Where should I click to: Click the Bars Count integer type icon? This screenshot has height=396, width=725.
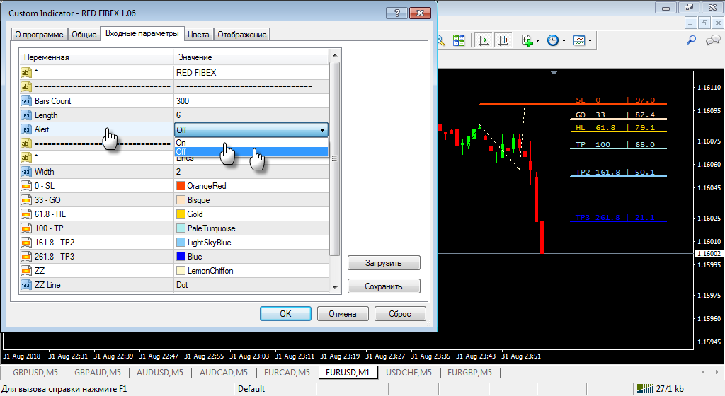pos(26,101)
